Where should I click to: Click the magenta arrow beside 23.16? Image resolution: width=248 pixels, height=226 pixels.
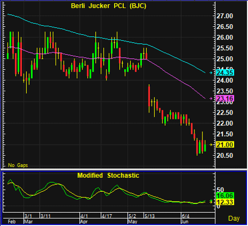pos(211,99)
